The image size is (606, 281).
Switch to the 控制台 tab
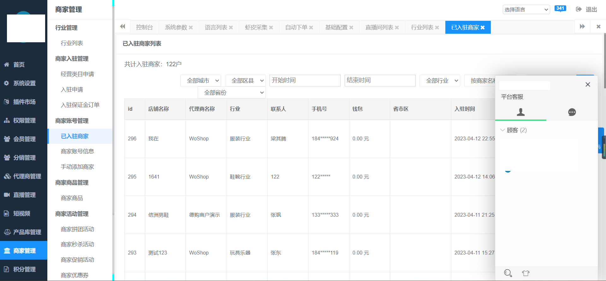pos(144,27)
